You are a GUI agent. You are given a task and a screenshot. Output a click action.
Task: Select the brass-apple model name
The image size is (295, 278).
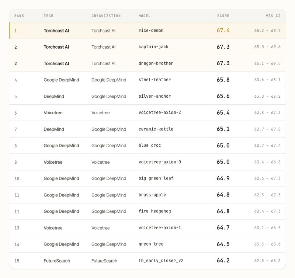[x=152, y=195]
